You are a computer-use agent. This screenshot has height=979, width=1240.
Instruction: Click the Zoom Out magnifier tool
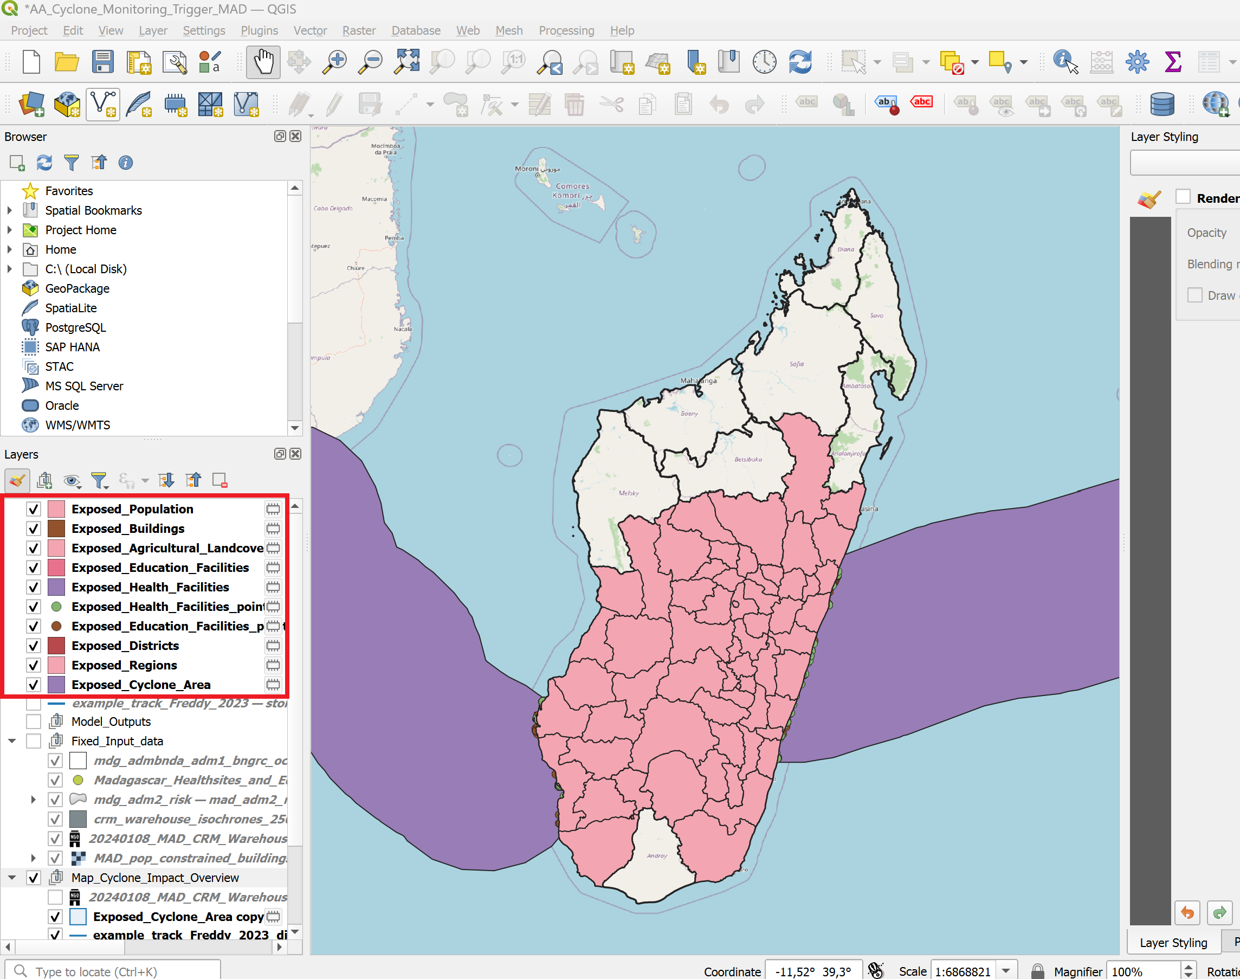point(371,61)
